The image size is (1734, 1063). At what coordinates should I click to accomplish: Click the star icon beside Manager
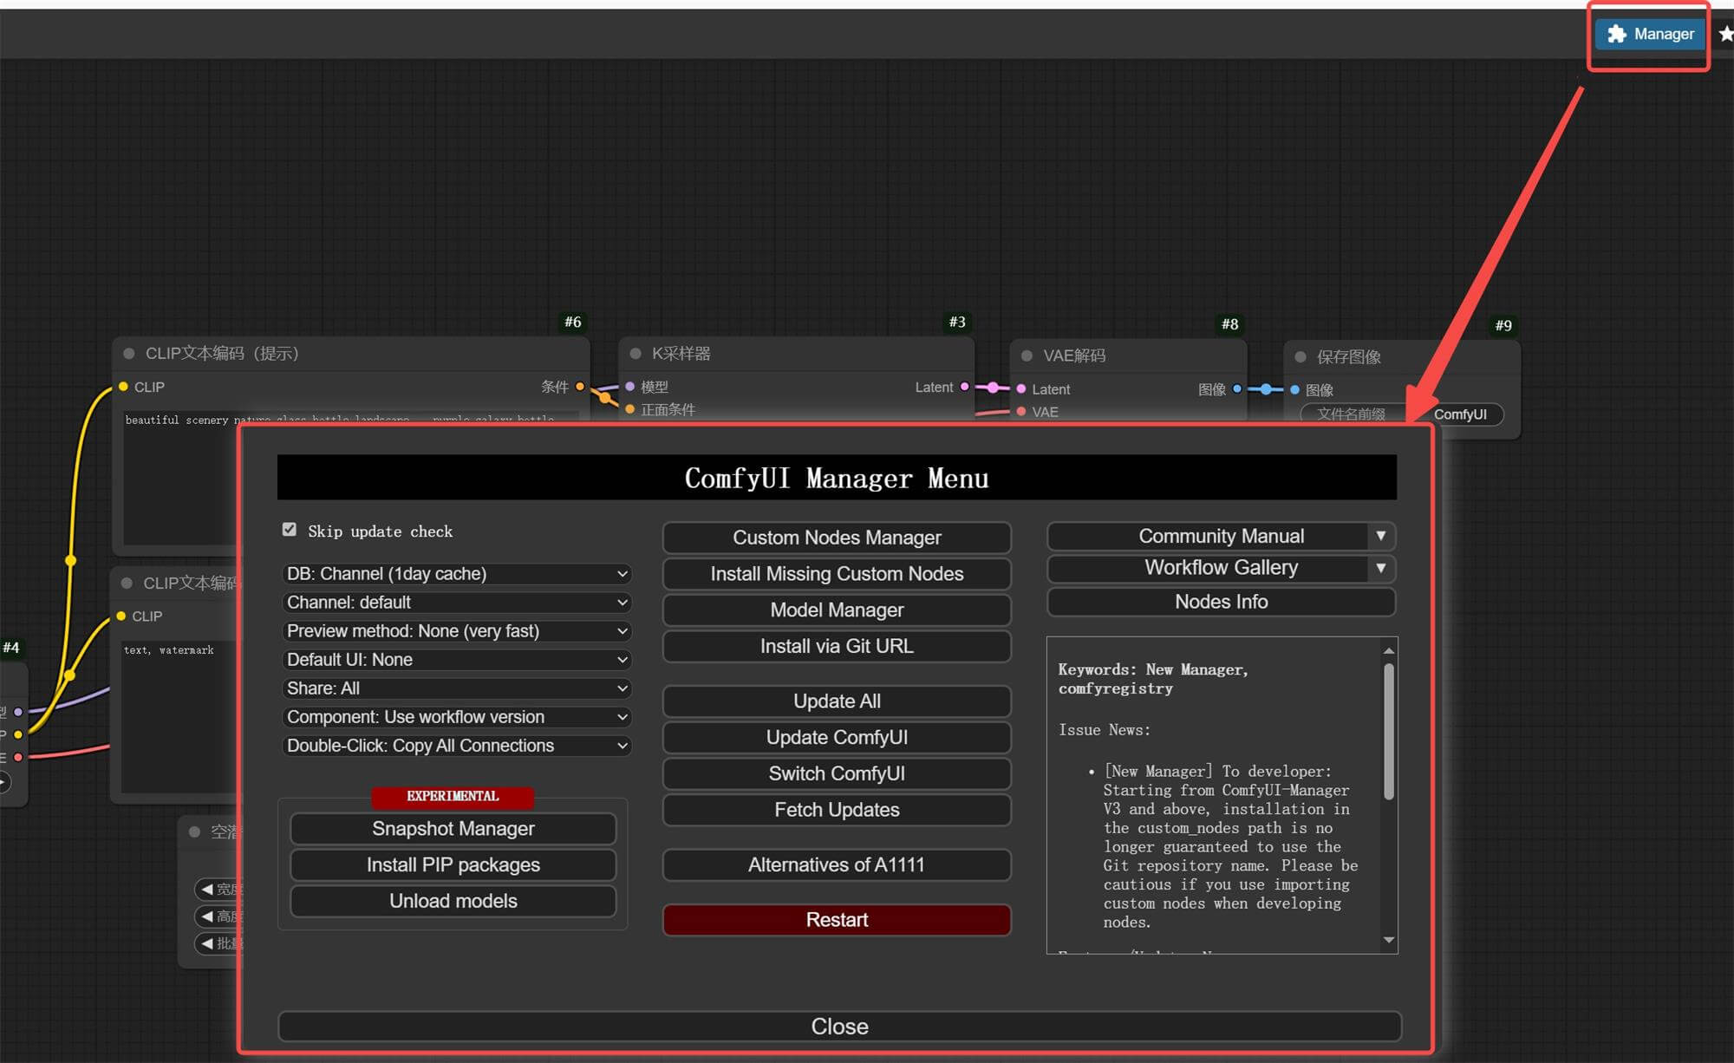point(1726,34)
